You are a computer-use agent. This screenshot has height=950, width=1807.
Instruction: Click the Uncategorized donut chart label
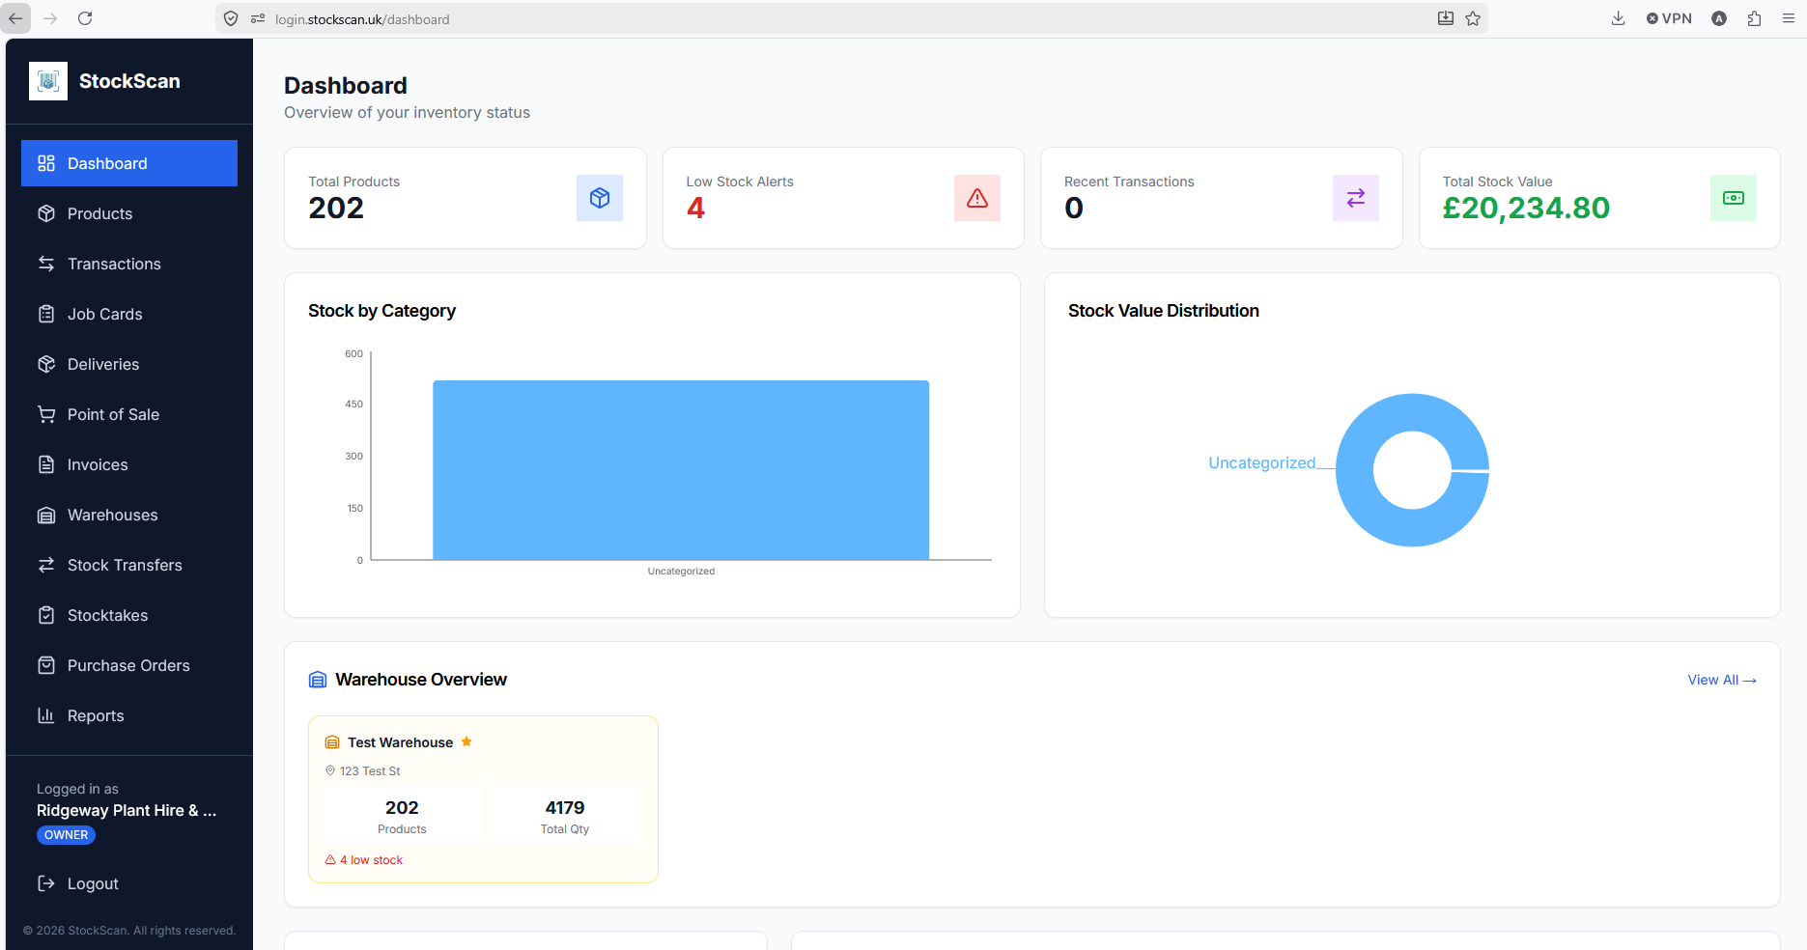coord(1261,463)
